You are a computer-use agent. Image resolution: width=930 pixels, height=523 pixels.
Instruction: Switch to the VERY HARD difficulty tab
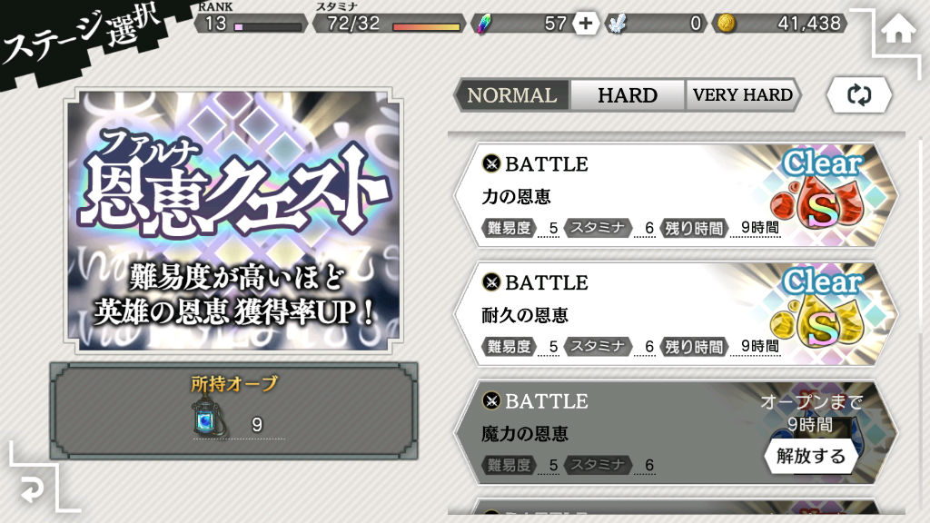(x=742, y=94)
